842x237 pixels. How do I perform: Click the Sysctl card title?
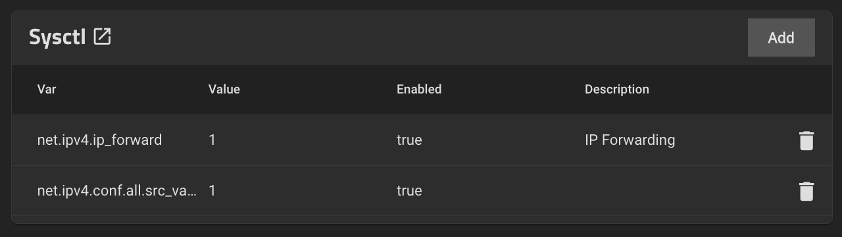[58, 38]
